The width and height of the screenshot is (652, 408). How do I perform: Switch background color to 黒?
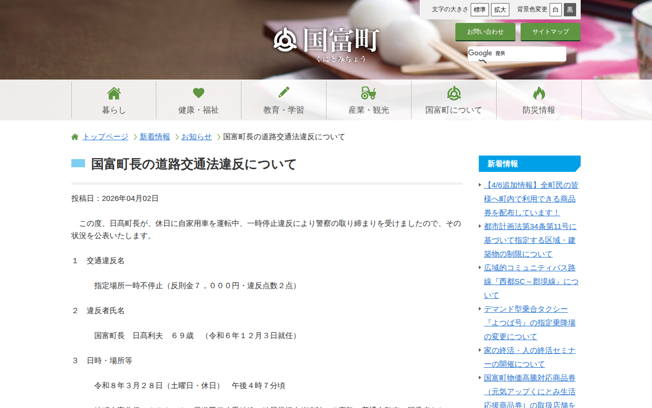click(570, 9)
